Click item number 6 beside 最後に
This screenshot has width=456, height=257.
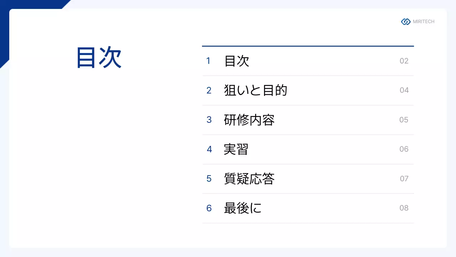[x=209, y=208]
